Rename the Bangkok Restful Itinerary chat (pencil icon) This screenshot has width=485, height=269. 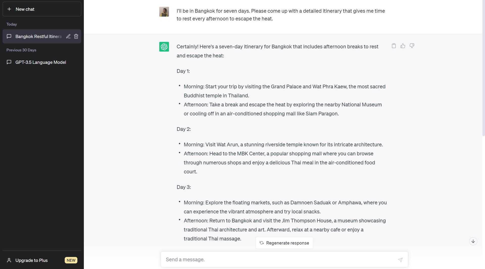(x=68, y=36)
